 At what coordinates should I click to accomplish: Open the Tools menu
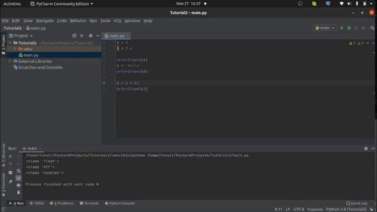pyautogui.click(x=105, y=21)
